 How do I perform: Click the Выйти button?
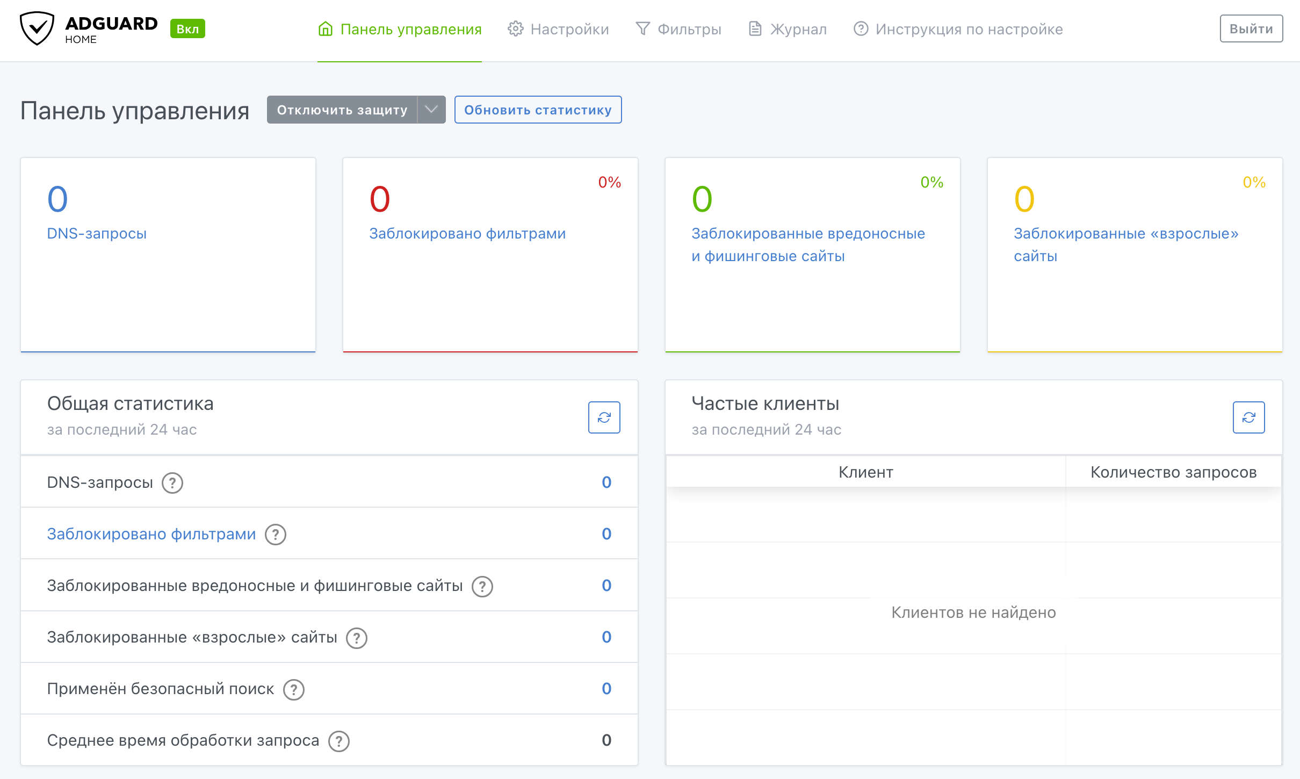tap(1251, 28)
